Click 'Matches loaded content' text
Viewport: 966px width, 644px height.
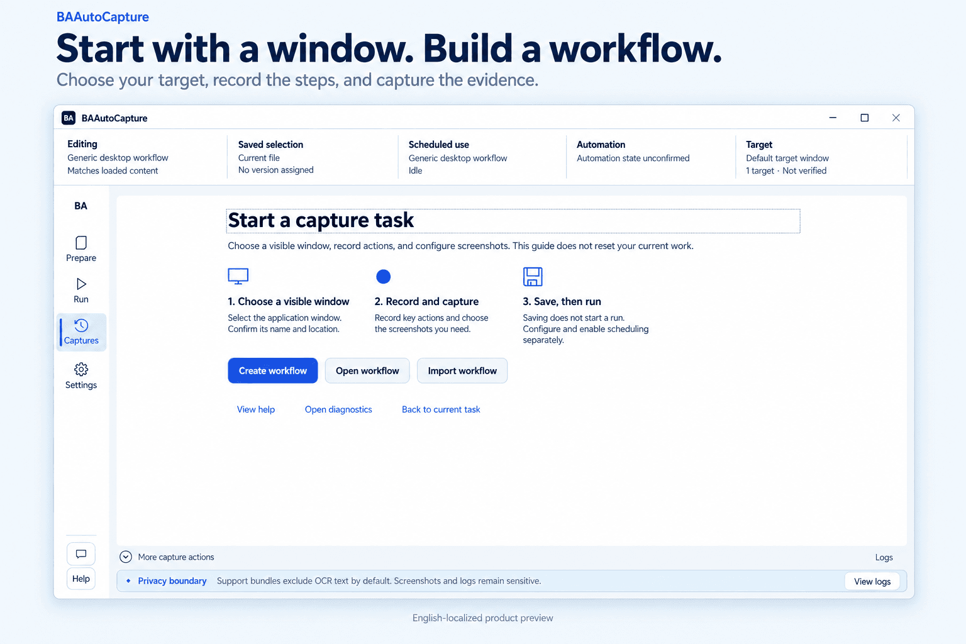click(x=113, y=170)
